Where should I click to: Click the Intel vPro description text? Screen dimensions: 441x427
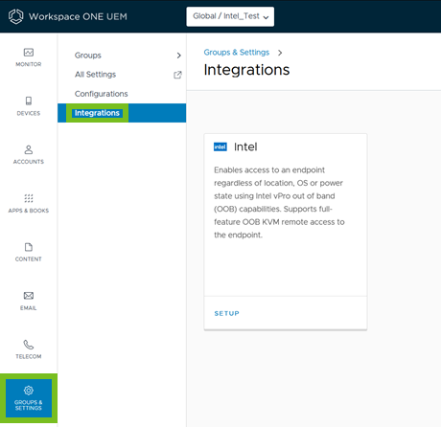coord(279,202)
